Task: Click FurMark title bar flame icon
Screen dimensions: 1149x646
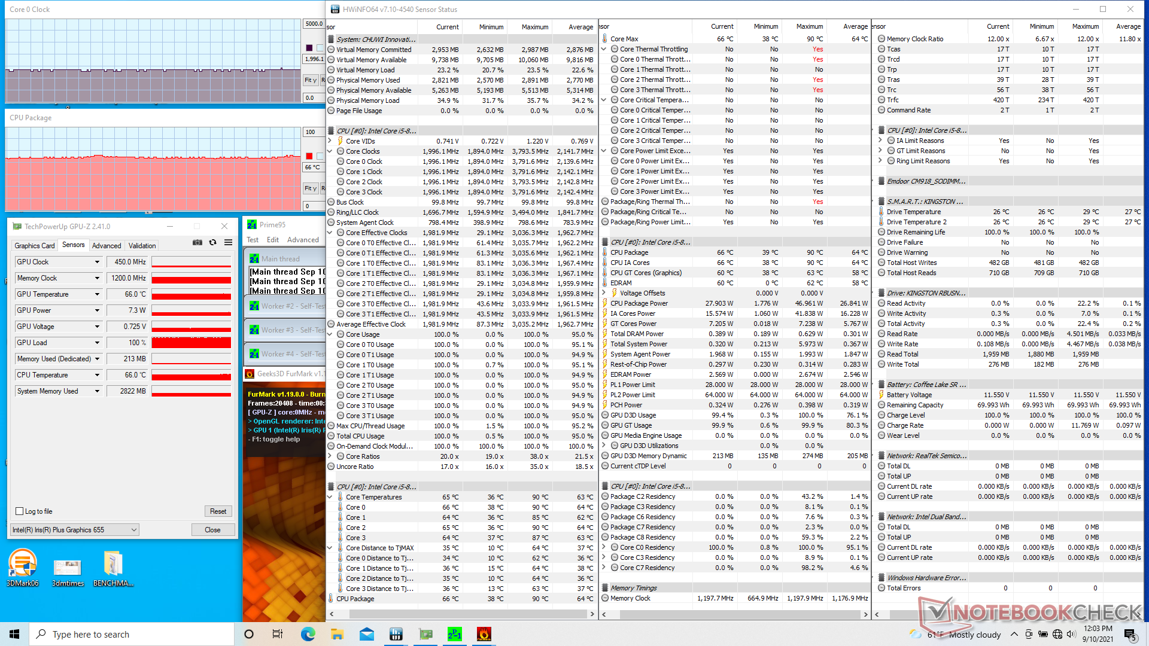Action: click(250, 374)
